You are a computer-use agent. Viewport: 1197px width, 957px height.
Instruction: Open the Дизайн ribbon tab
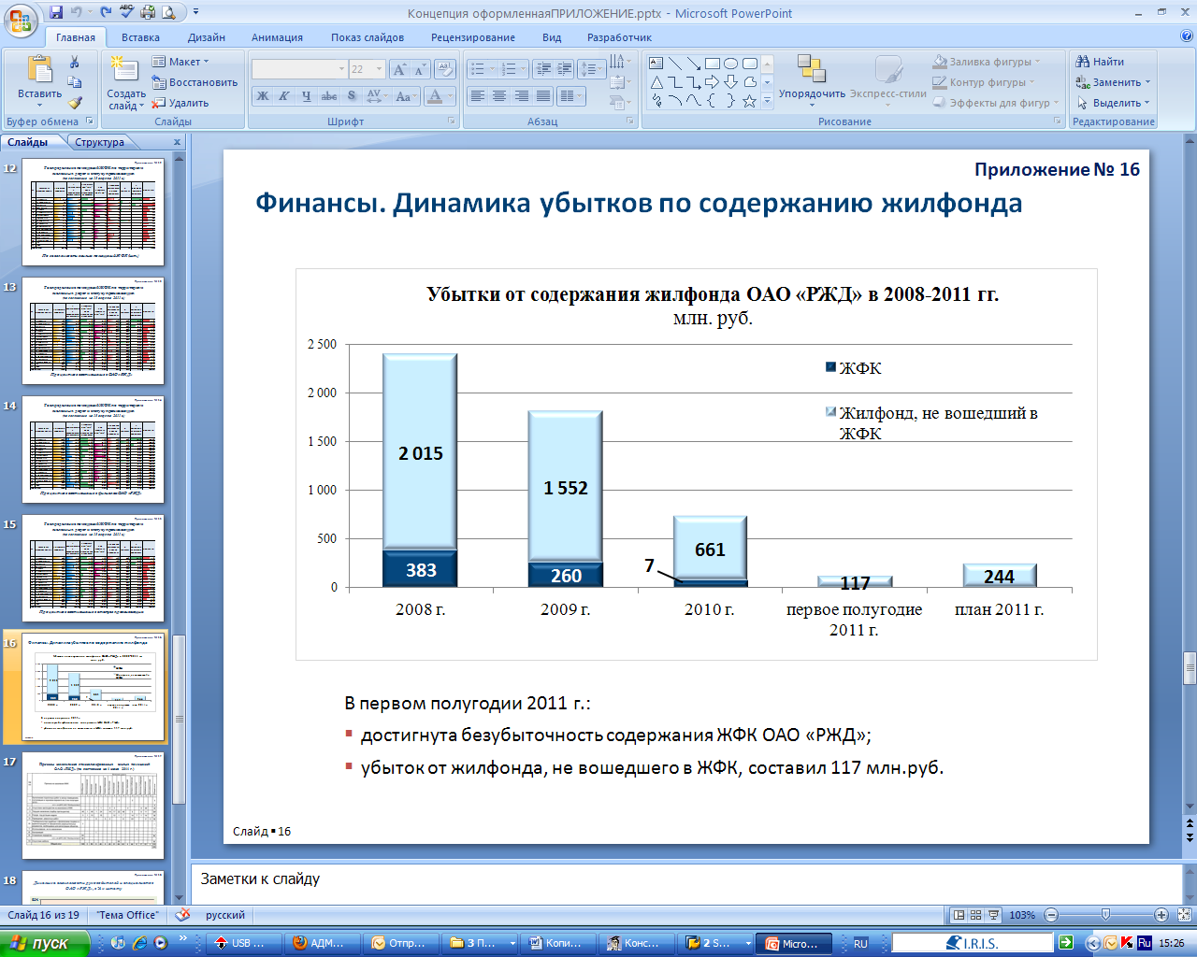click(206, 37)
